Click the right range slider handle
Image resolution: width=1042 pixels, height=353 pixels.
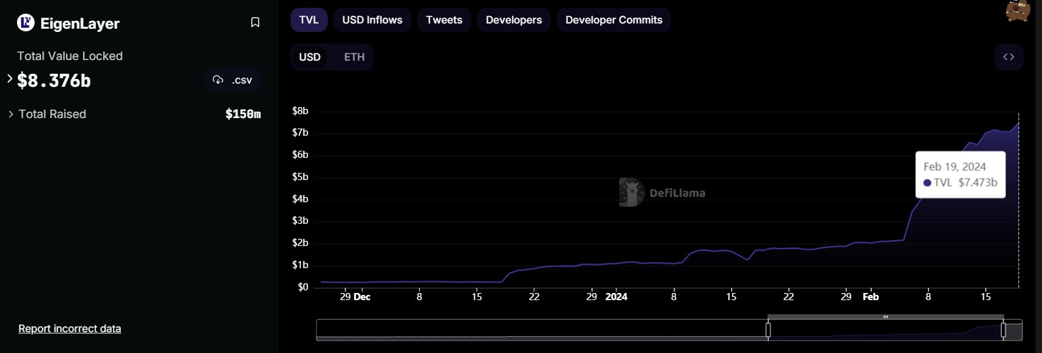point(1003,330)
